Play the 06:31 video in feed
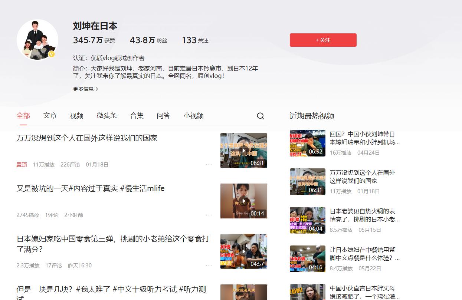 click(x=243, y=151)
